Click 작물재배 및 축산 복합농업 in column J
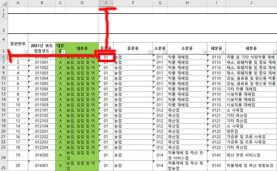The width and height of the screenshot is (277, 171). (251, 166)
